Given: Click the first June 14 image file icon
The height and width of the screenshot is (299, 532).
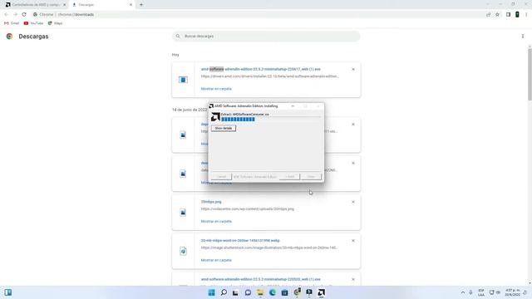Looking at the screenshot, I should (x=183, y=135).
